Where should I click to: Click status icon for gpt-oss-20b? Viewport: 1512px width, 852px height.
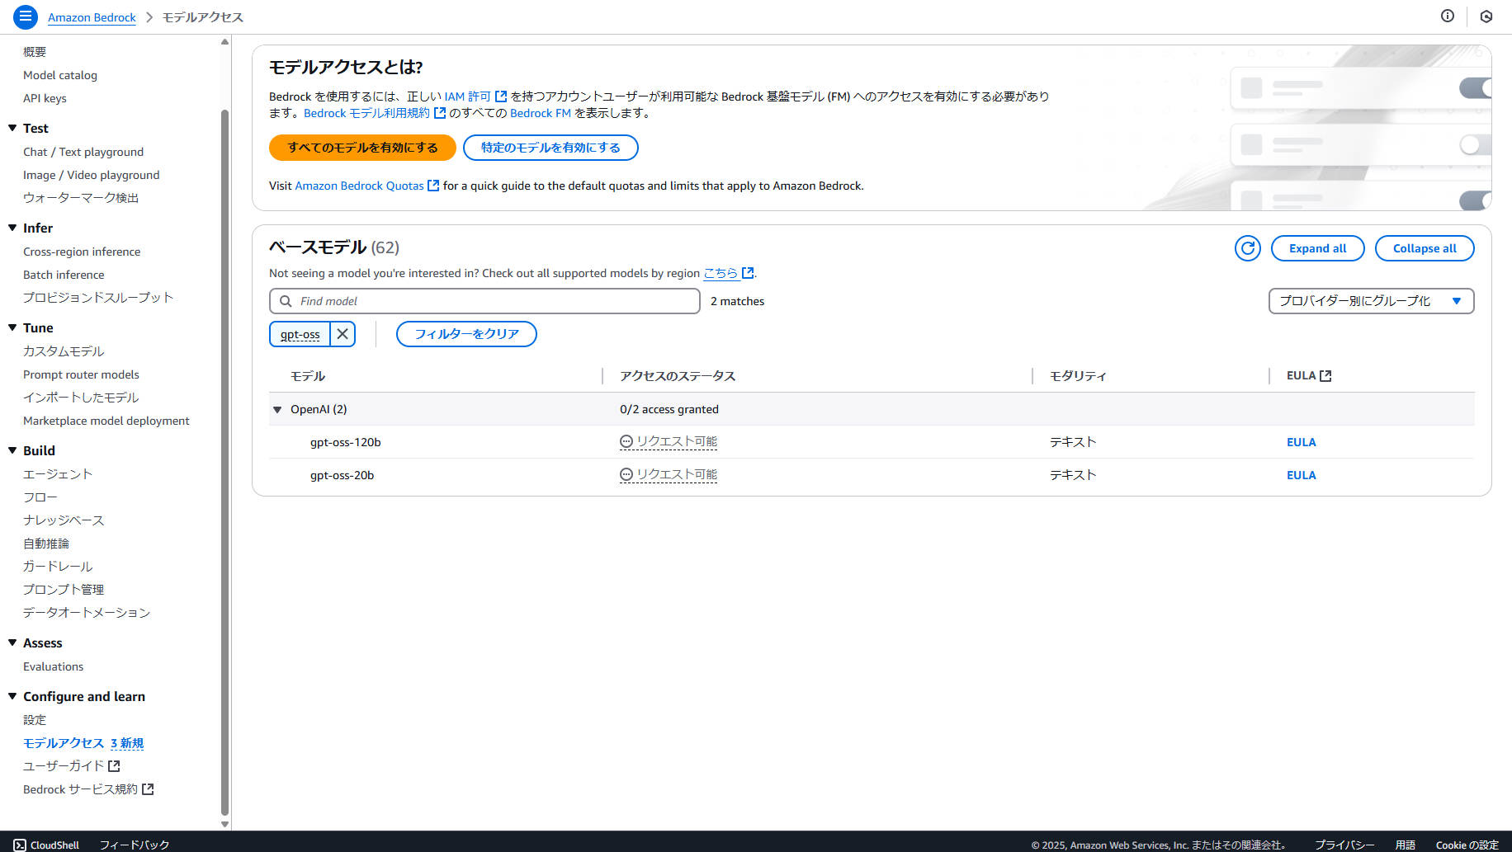626,475
